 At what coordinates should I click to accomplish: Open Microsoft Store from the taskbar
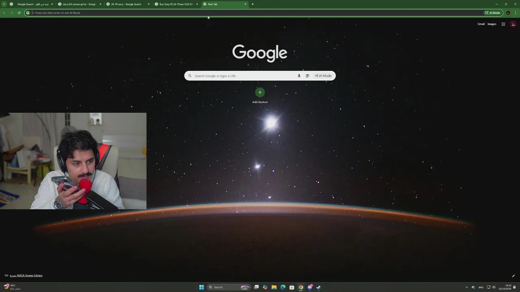[x=292, y=287]
